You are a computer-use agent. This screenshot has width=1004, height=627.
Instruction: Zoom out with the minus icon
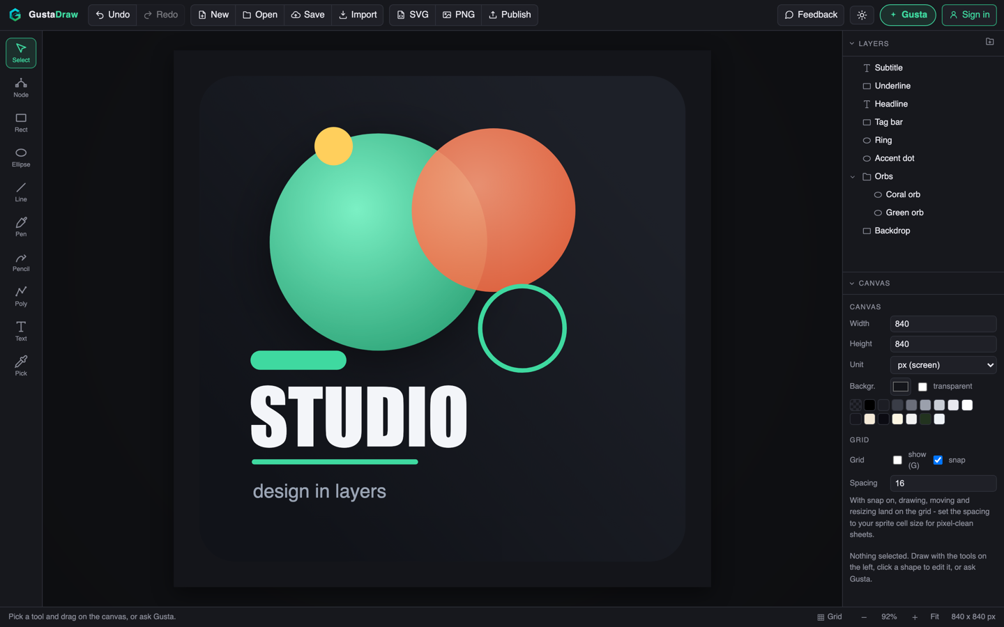coord(864,617)
